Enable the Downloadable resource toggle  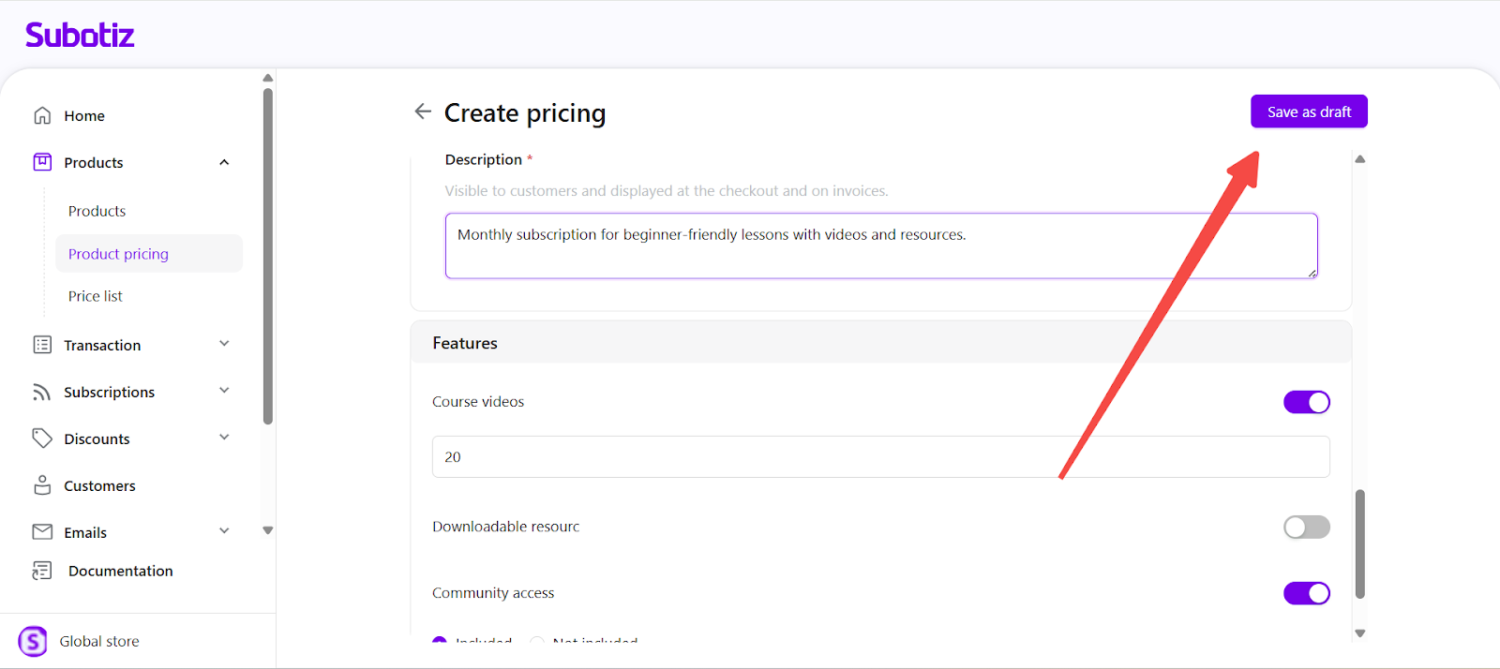(1306, 527)
